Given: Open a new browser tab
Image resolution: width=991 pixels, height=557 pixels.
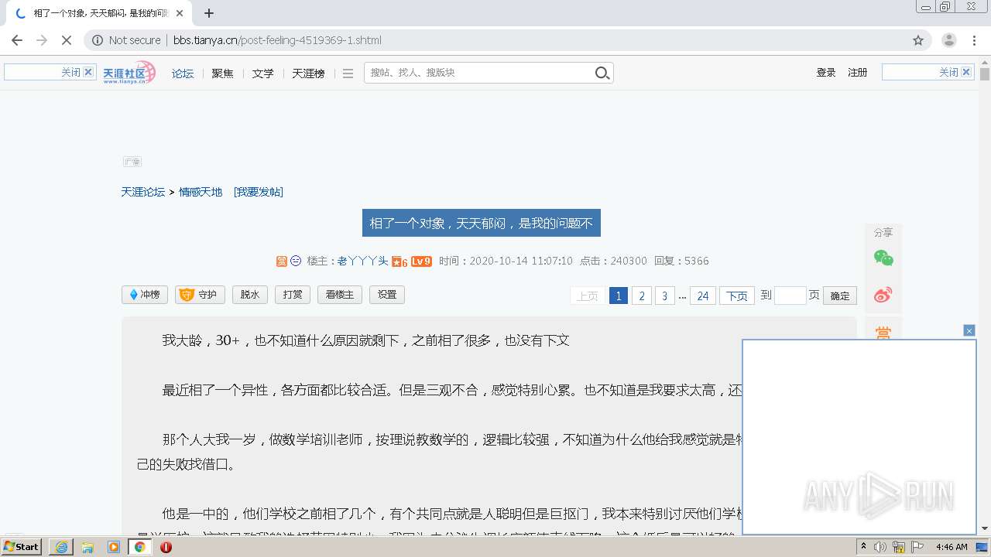Looking at the screenshot, I should tap(209, 13).
